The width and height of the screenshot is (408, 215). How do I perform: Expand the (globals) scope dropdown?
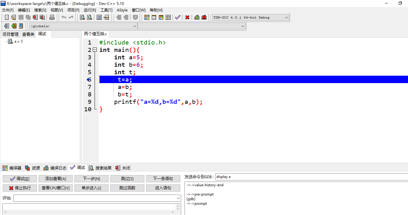[83, 26]
